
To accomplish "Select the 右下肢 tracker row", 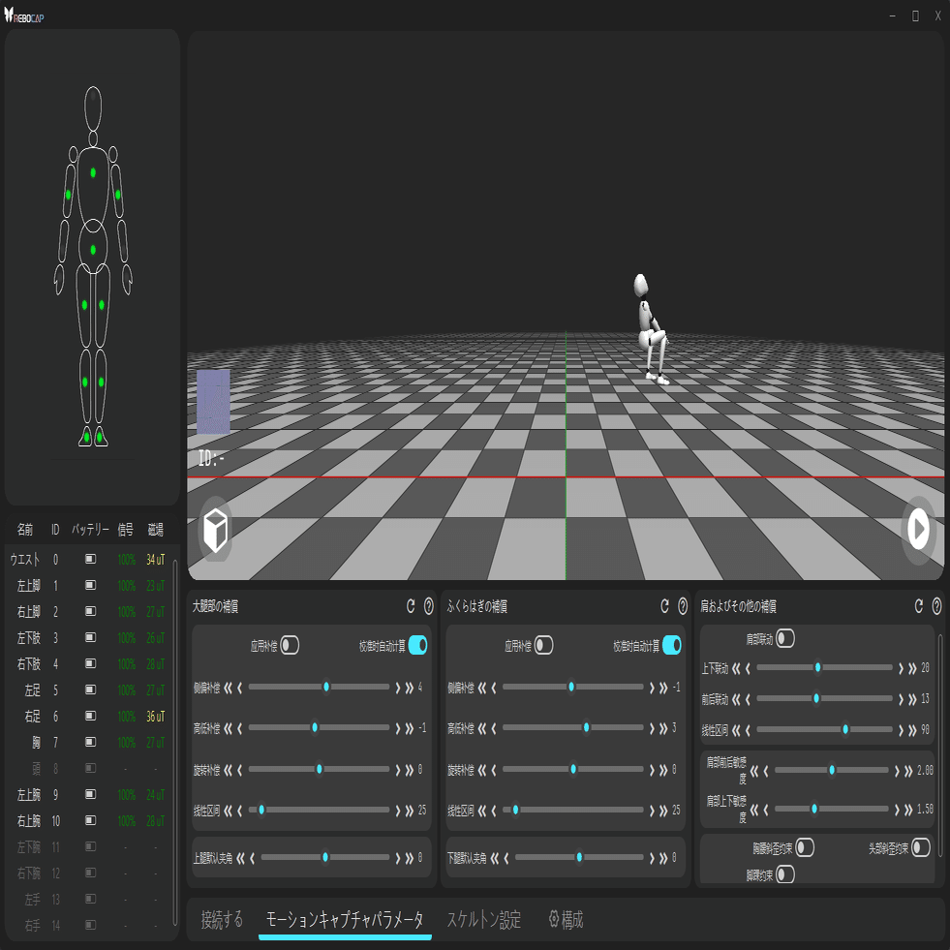I will tap(87, 664).
